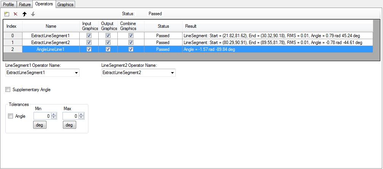Open LineSegment2 Operator Name dropdown

(x=172, y=73)
